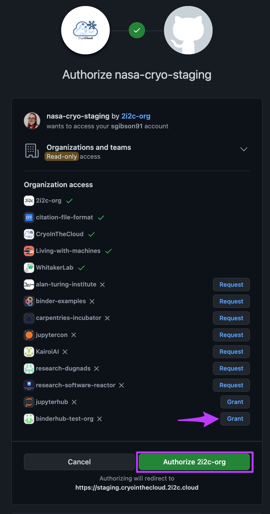Expand Organizations and teams chevron
This screenshot has width=270, height=514.
[244, 149]
